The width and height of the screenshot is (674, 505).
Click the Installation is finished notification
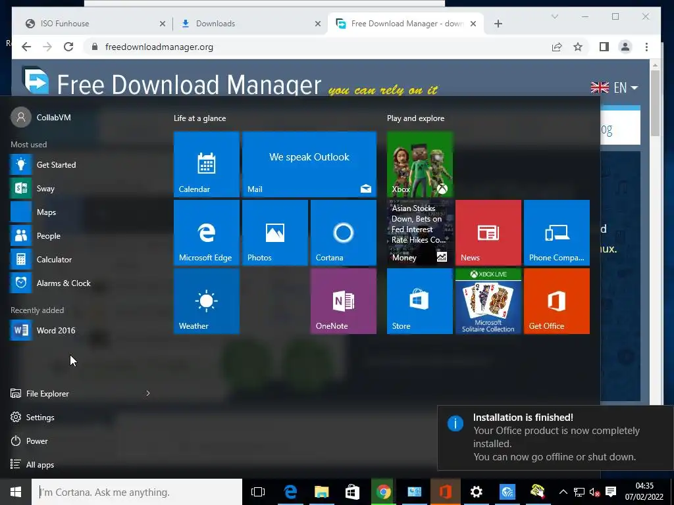pos(556,437)
